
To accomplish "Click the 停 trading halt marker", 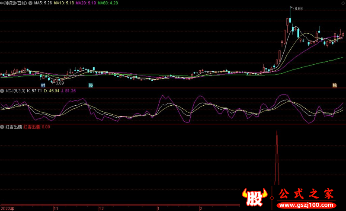I will tap(91, 85).
